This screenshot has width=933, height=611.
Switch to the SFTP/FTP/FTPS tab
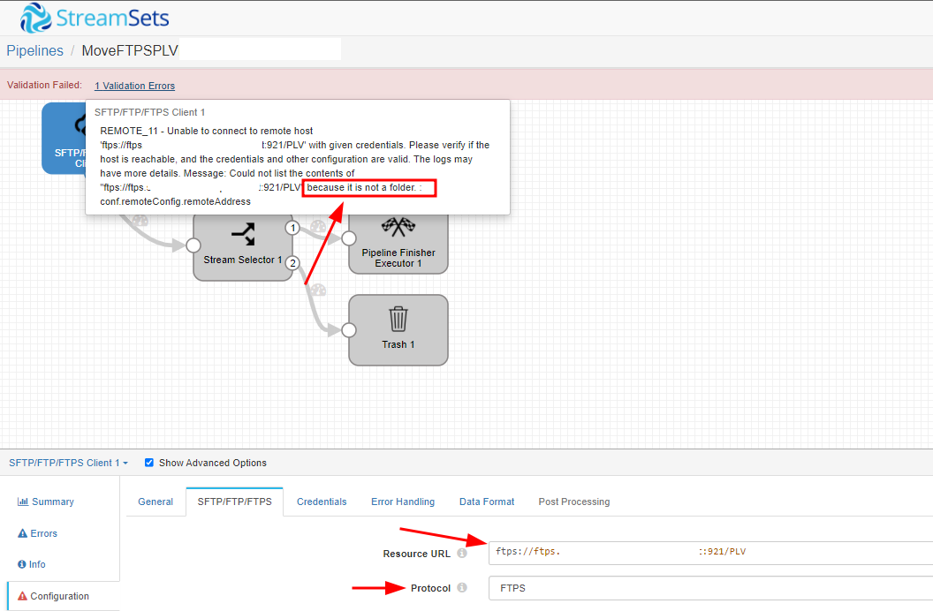(234, 502)
